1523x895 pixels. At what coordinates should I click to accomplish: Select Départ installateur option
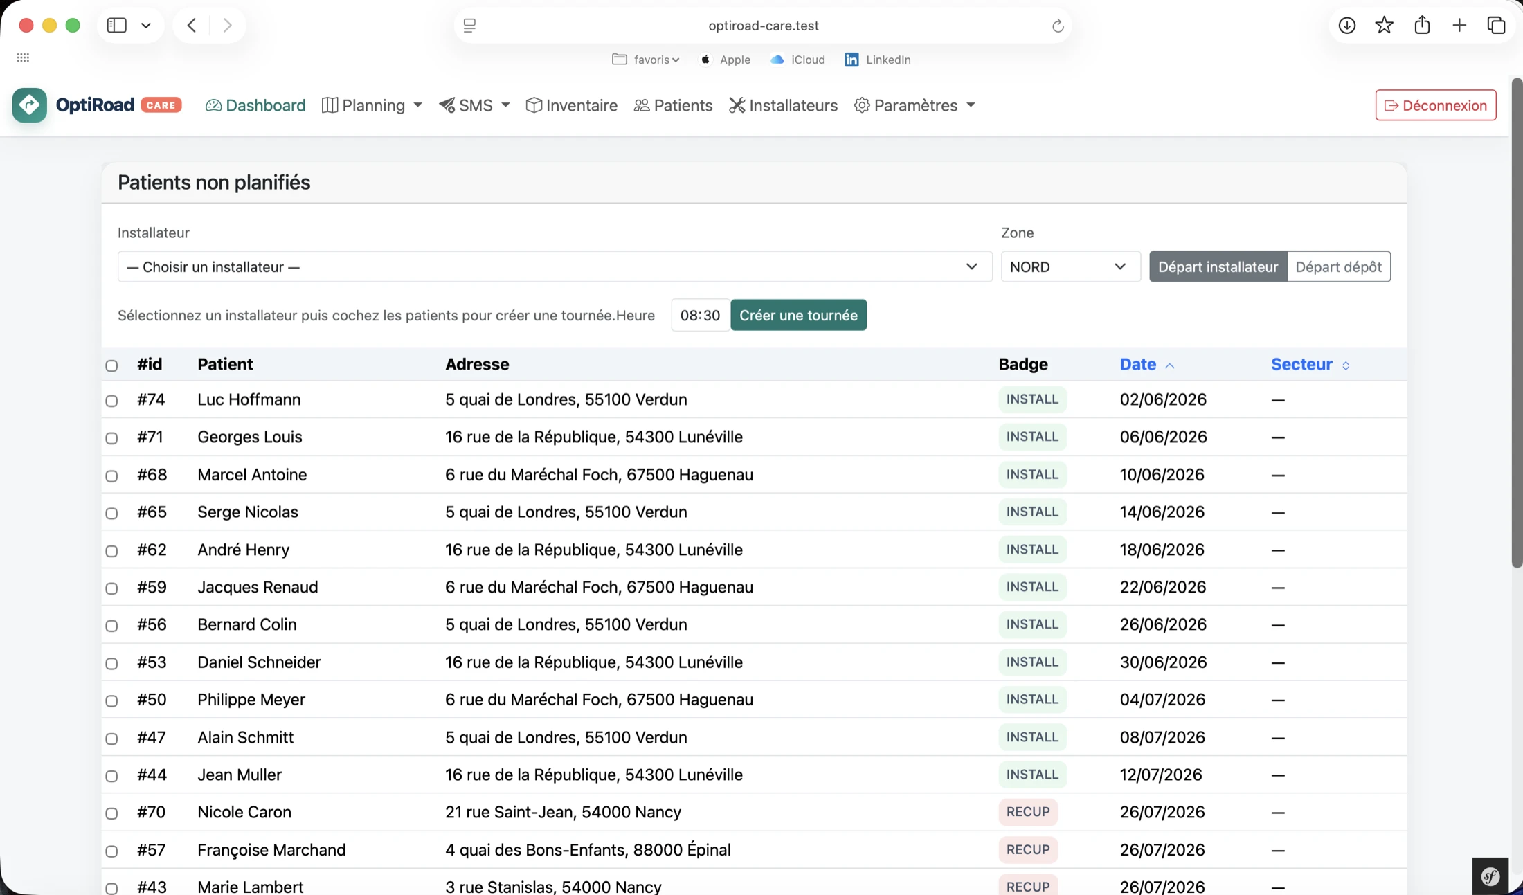(x=1218, y=266)
